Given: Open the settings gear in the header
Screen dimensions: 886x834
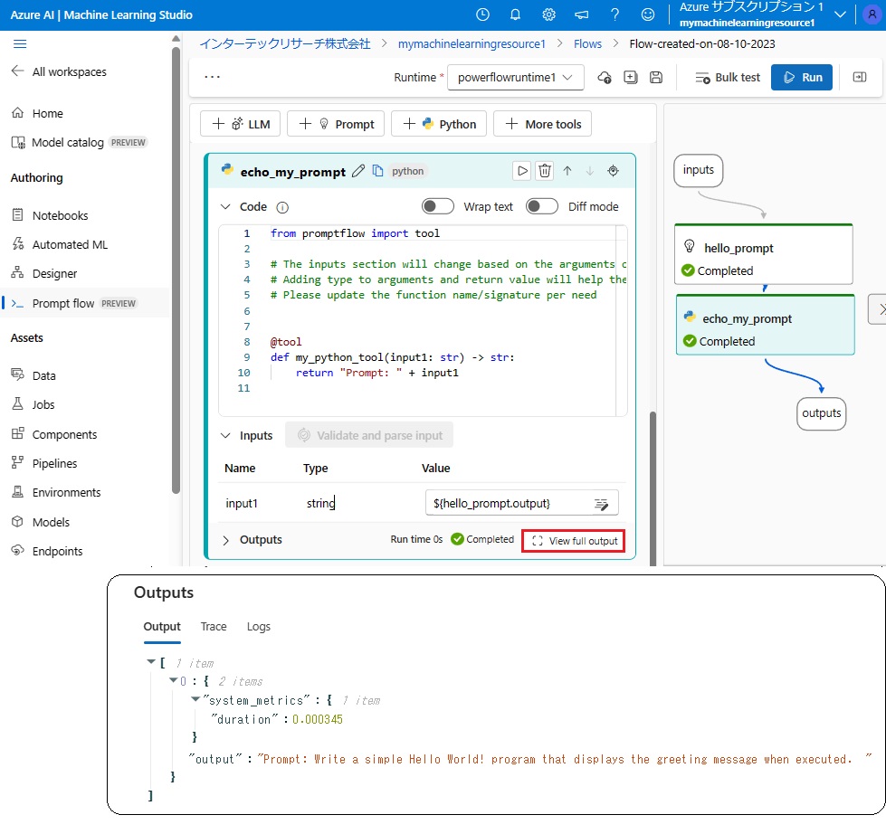Looking at the screenshot, I should coord(548,14).
